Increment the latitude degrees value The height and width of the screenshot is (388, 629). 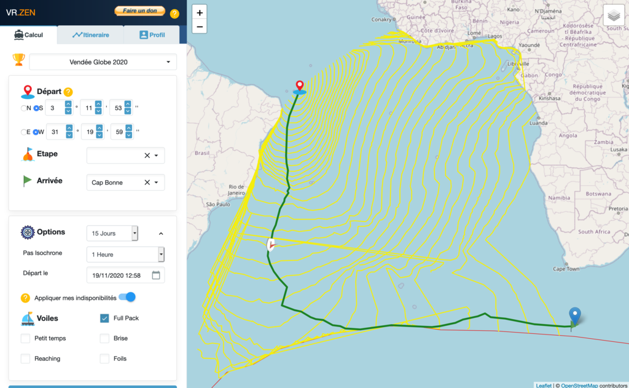pos(68,105)
